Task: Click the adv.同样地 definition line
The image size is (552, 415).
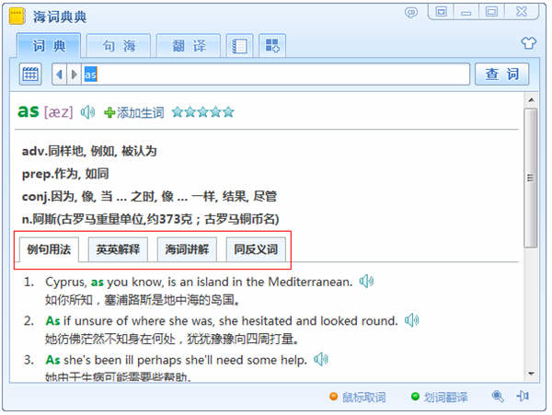Action: (89, 151)
